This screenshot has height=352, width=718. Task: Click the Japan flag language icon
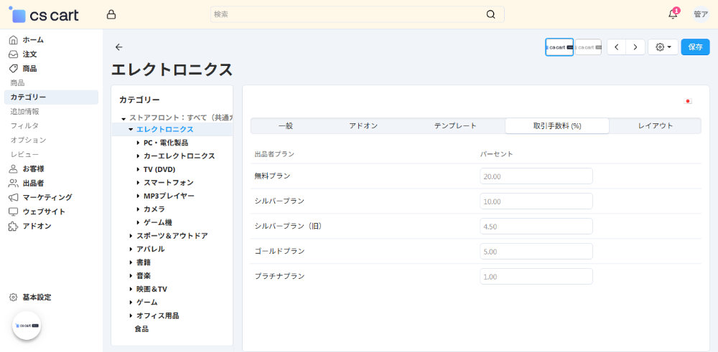coord(688,101)
